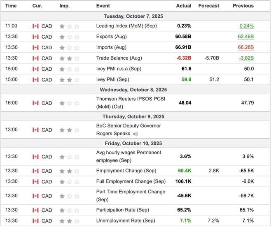271x227 pixels.
Task: Click the speaker icon beside Rogers Speaks
Action: tap(136, 134)
